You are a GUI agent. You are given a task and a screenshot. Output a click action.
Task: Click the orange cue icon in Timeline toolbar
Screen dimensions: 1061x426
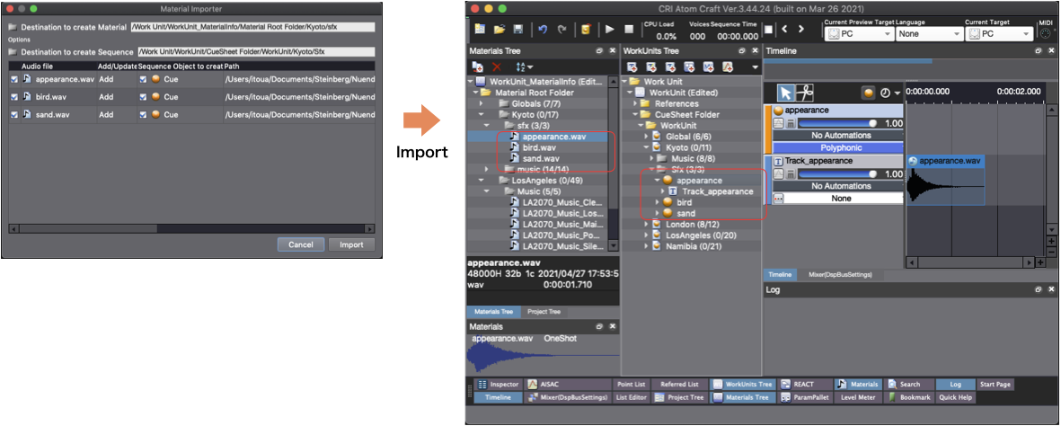869,93
